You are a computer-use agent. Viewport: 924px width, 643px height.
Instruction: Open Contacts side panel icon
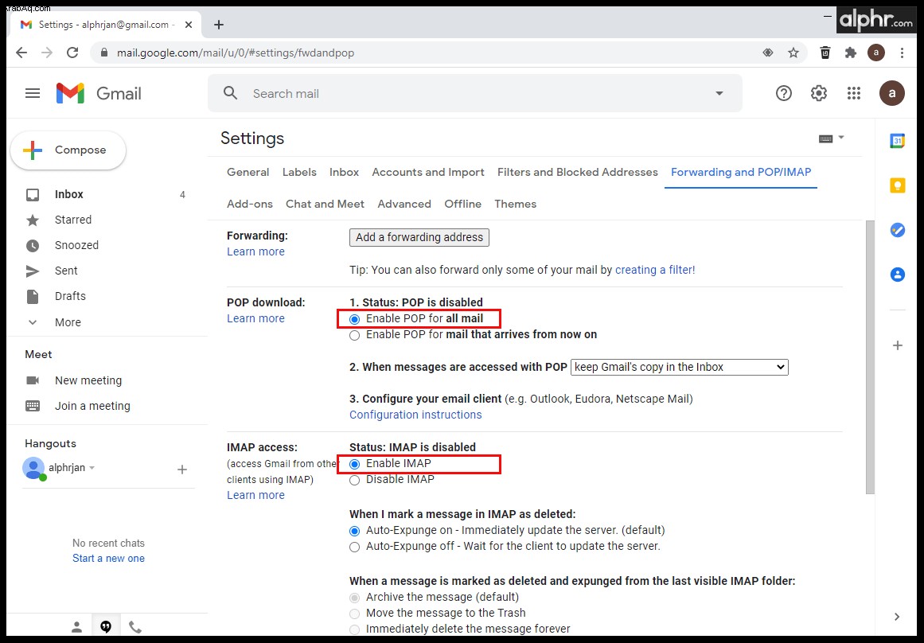[898, 274]
